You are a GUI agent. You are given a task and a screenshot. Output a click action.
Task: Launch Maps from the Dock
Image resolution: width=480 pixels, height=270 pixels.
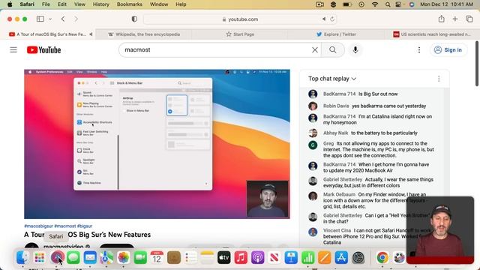pos(106,257)
